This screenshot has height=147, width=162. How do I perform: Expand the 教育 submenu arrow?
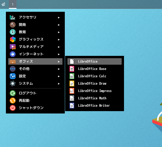[59, 32]
